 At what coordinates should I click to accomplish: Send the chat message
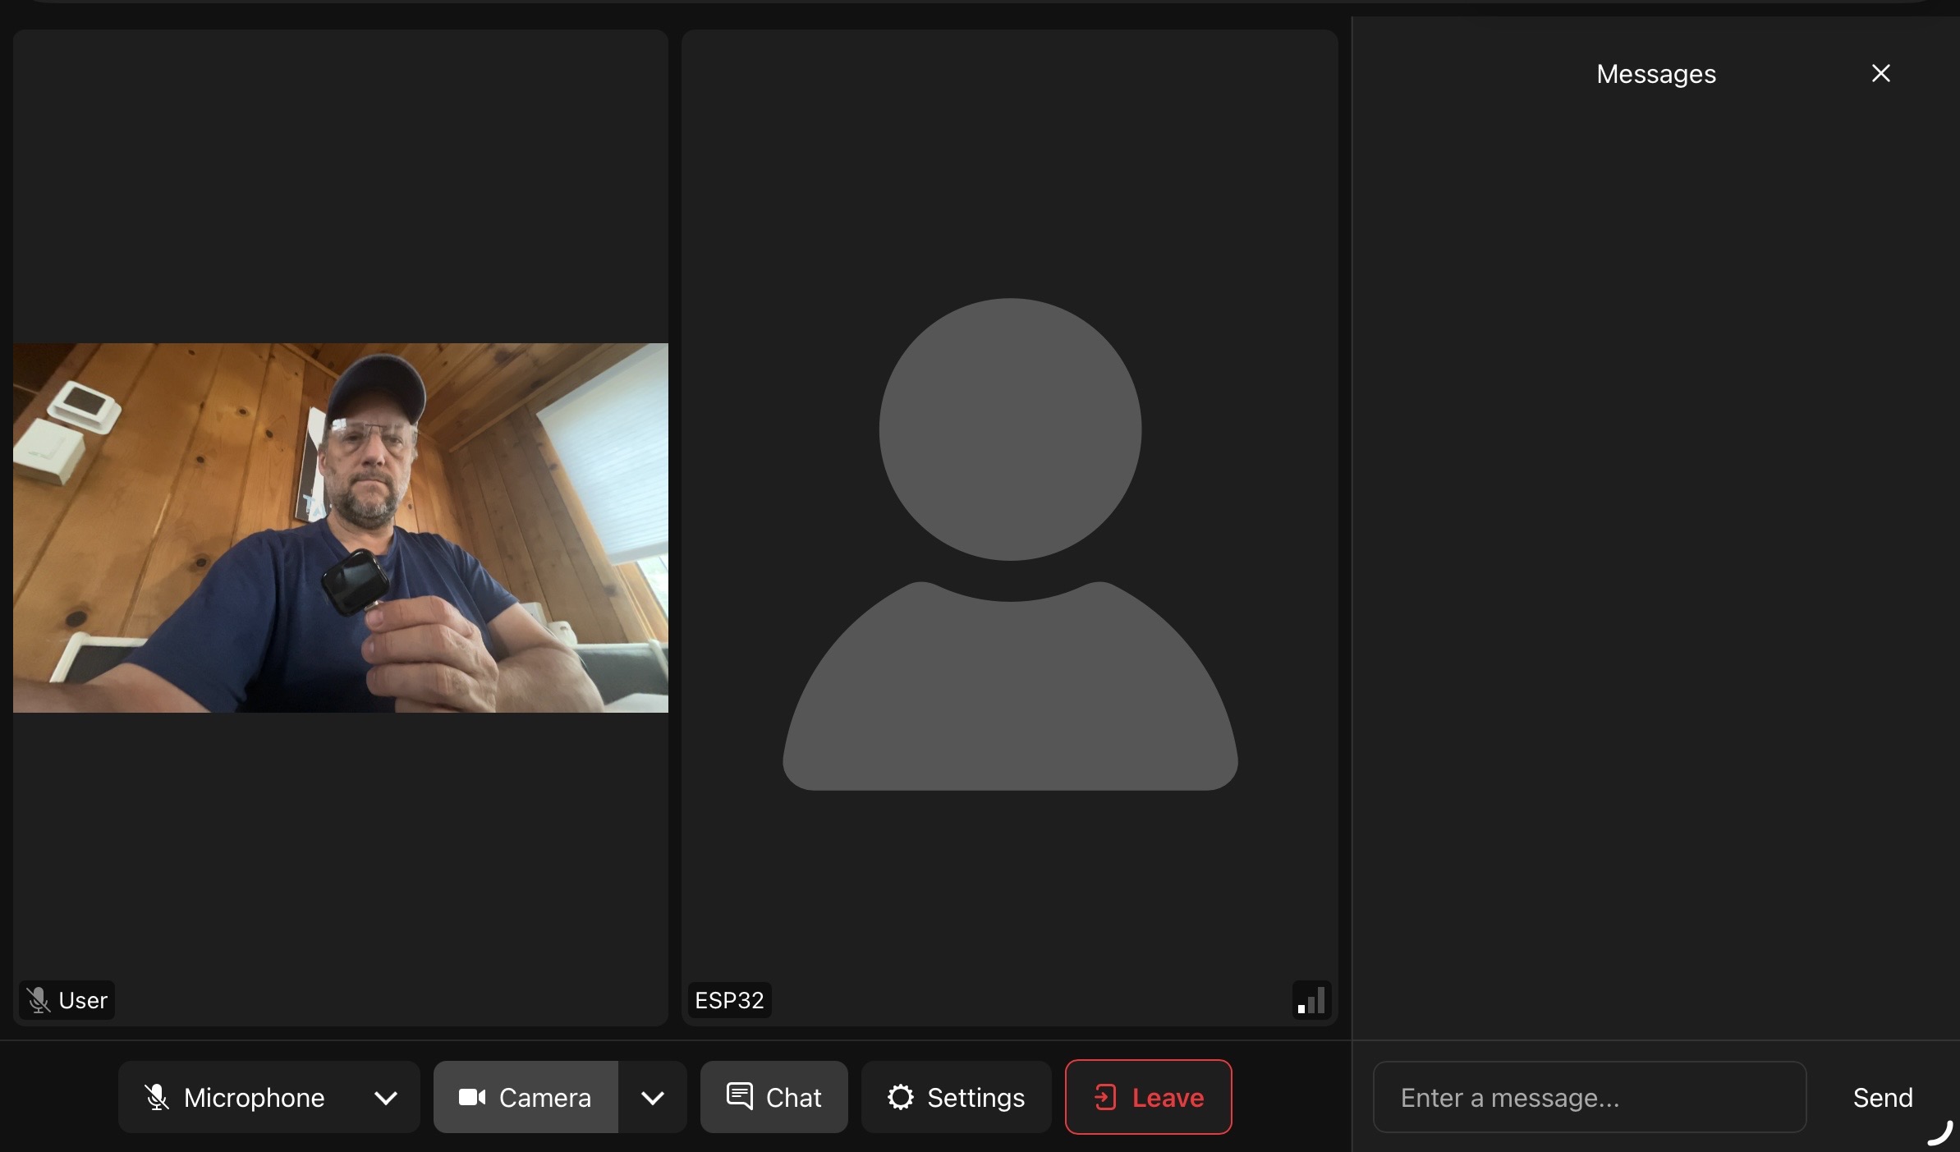click(x=1882, y=1097)
